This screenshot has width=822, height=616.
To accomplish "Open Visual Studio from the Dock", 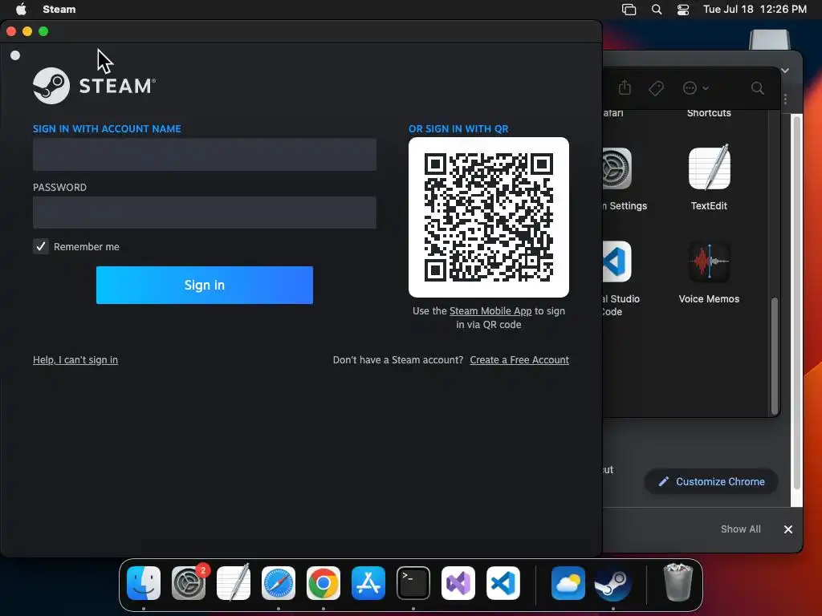I will [x=458, y=583].
